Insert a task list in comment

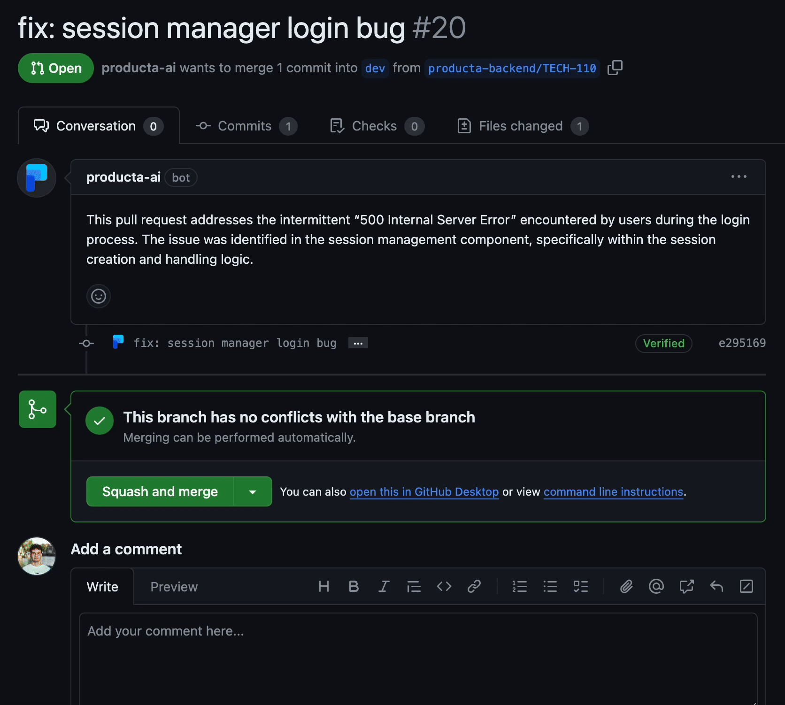[x=581, y=586]
